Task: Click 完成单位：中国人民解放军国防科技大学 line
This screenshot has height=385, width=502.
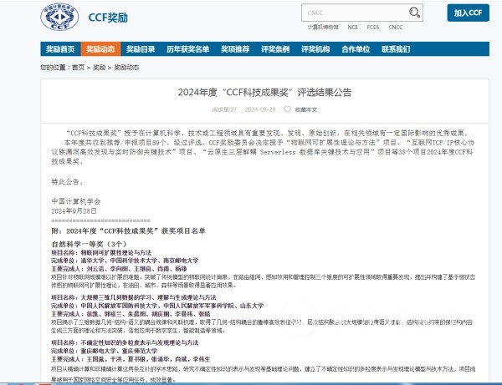Action: pos(157,306)
